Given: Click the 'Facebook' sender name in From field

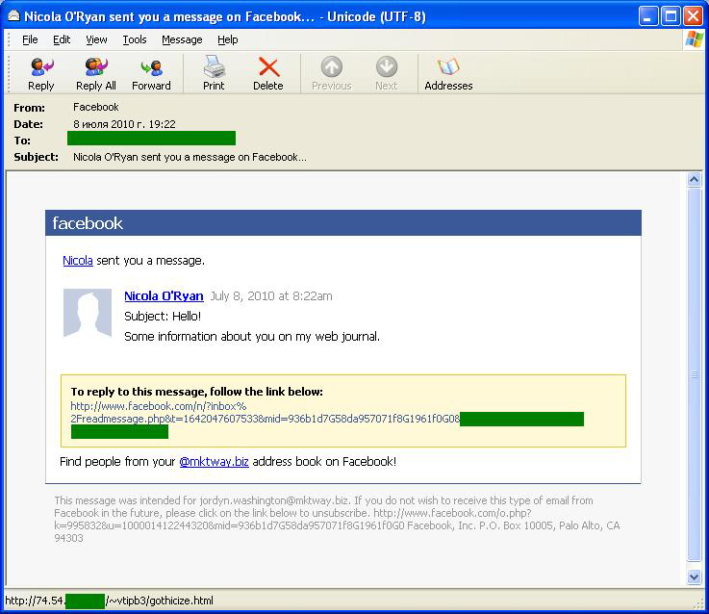Looking at the screenshot, I should click(x=96, y=107).
